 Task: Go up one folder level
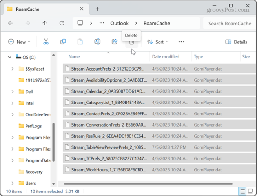45,23
